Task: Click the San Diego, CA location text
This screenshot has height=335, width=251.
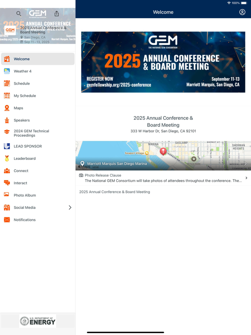Action: click(x=35, y=37)
